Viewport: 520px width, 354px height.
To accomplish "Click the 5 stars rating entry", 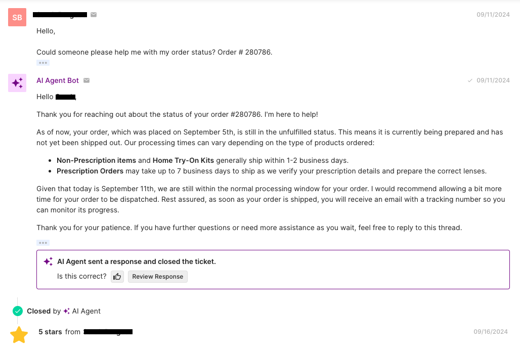I will coord(49,332).
